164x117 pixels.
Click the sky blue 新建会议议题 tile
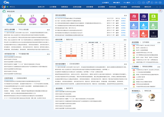coord(144,26)
